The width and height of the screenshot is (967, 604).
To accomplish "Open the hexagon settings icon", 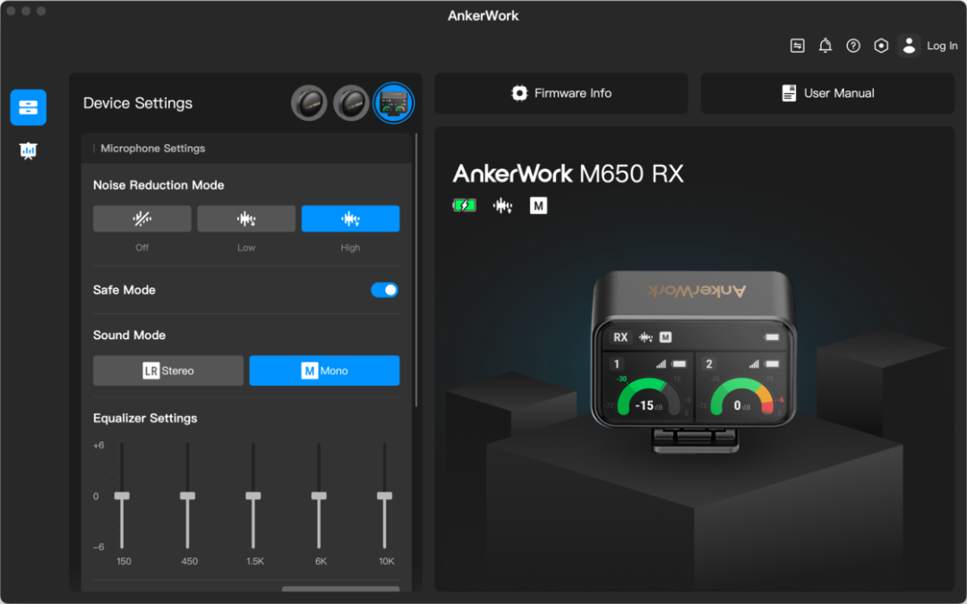I will [x=881, y=46].
